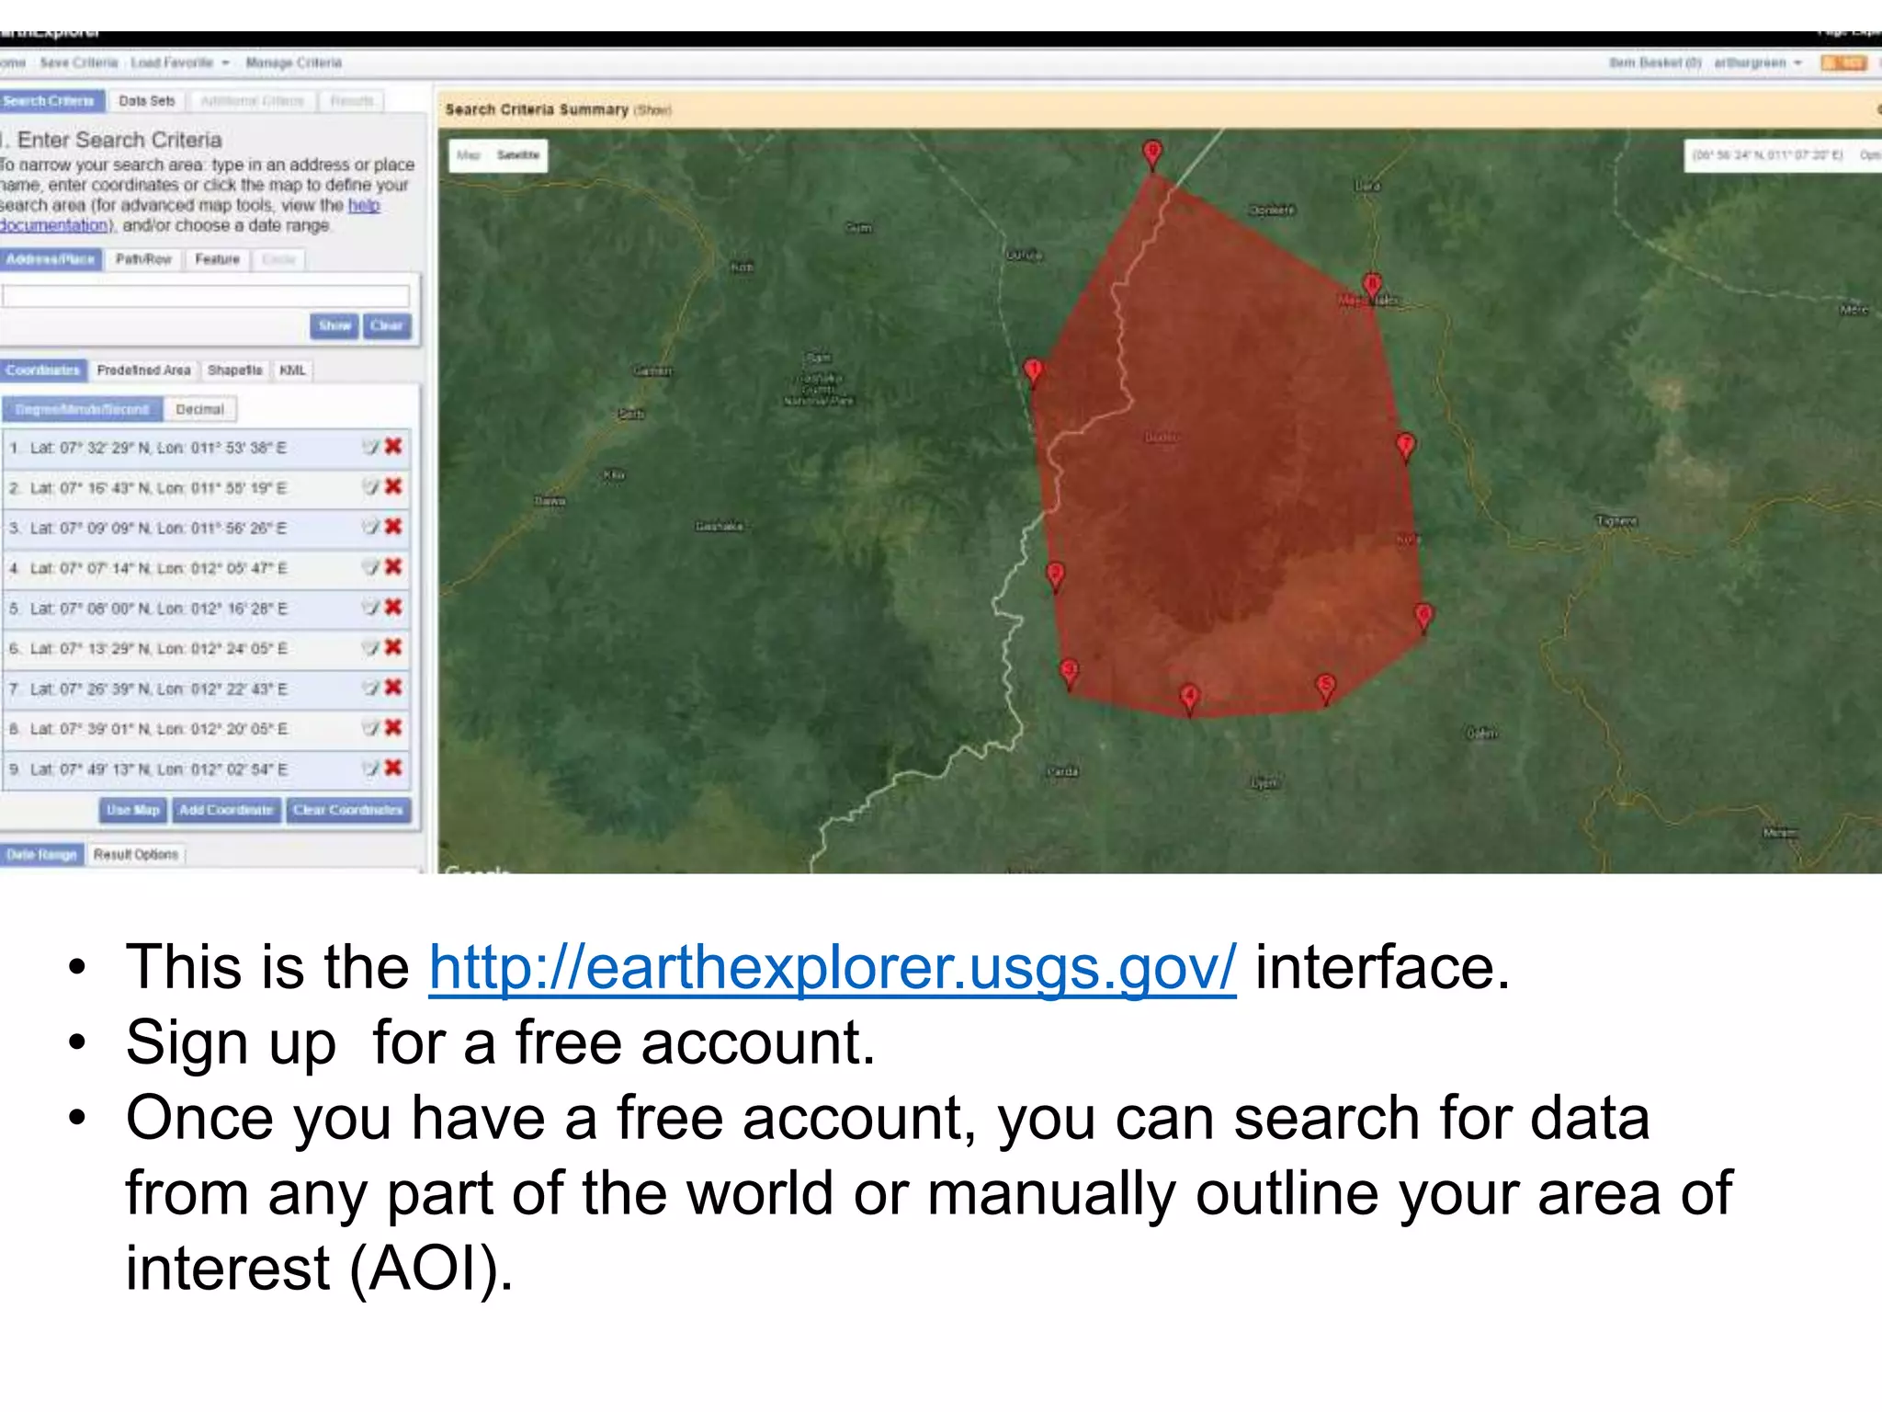Switch to Path/Row tab

coord(143,259)
